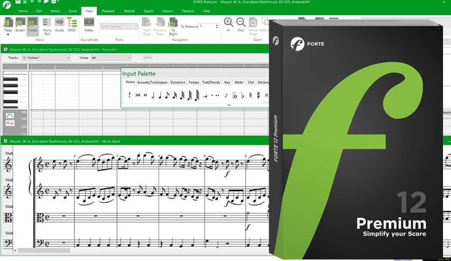Jump To Begin in Navigation group
Image resolution: width=451 pixels, height=261 pixels.
point(173,26)
